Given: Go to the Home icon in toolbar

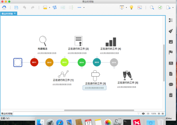Looking at the screenshot, I should [x=4, y=7].
